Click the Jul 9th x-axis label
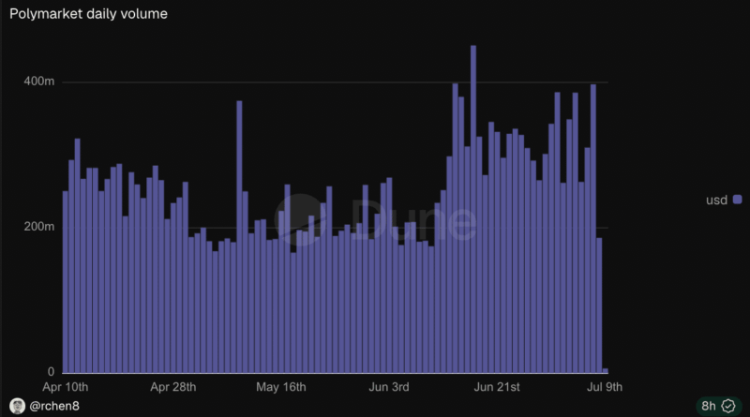 (605, 387)
